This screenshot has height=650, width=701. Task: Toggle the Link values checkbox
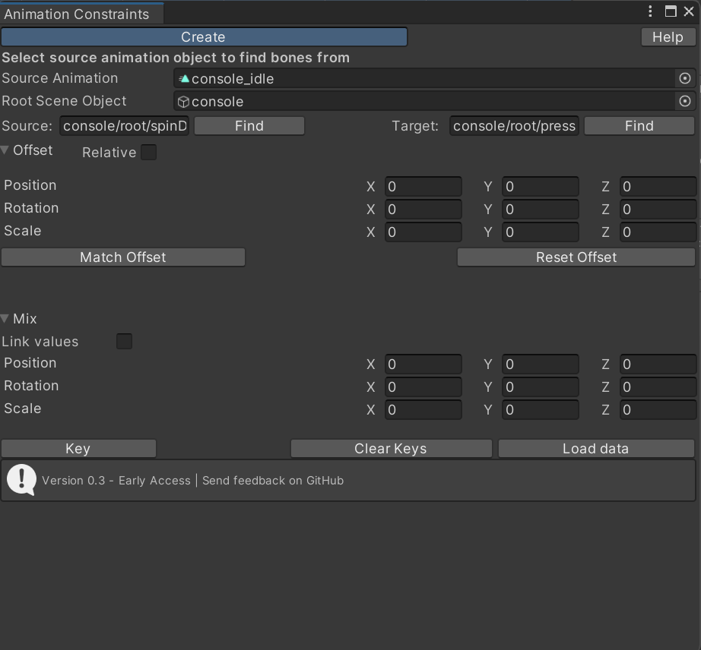coord(124,342)
